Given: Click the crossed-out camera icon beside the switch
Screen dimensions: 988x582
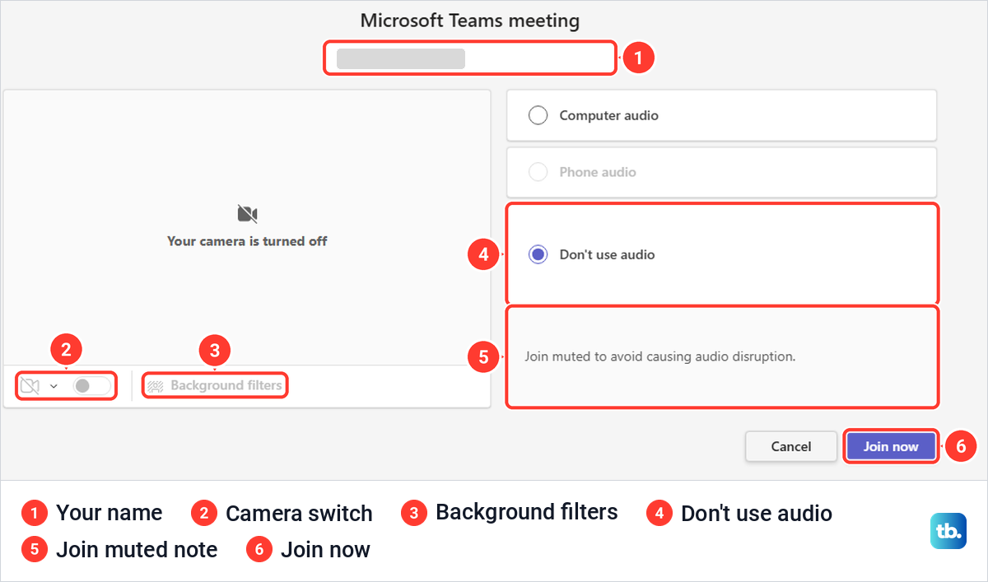Looking at the screenshot, I should pos(30,385).
